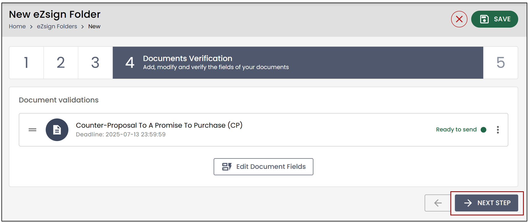Go back using the left arrow button
Image resolution: width=531 pixels, height=222 pixels.
coord(438,203)
